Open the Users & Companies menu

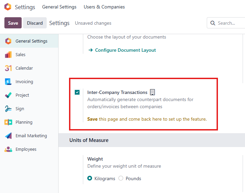tap(104, 7)
